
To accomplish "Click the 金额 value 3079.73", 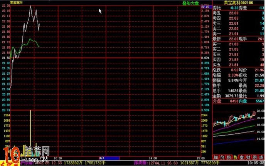I will 232,96.
